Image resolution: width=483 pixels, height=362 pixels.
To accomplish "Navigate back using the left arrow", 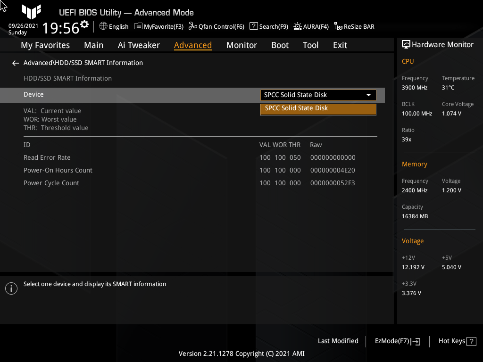I will pos(15,63).
